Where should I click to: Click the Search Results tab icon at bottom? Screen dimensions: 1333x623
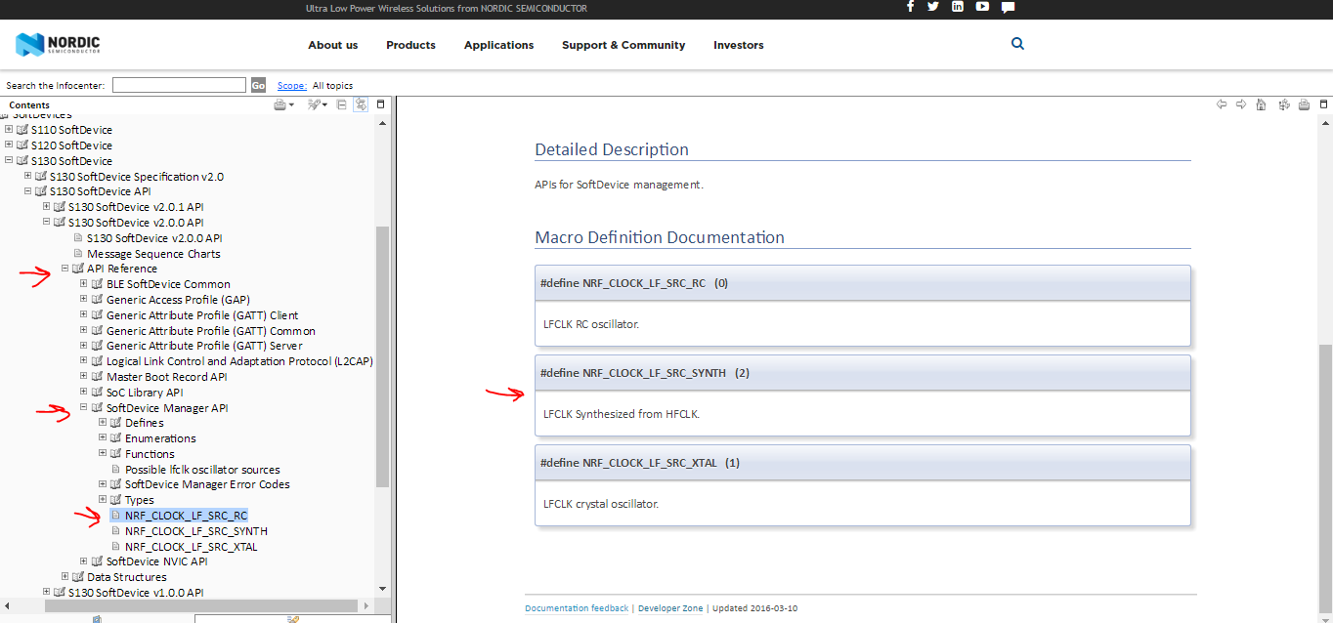pos(292,619)
